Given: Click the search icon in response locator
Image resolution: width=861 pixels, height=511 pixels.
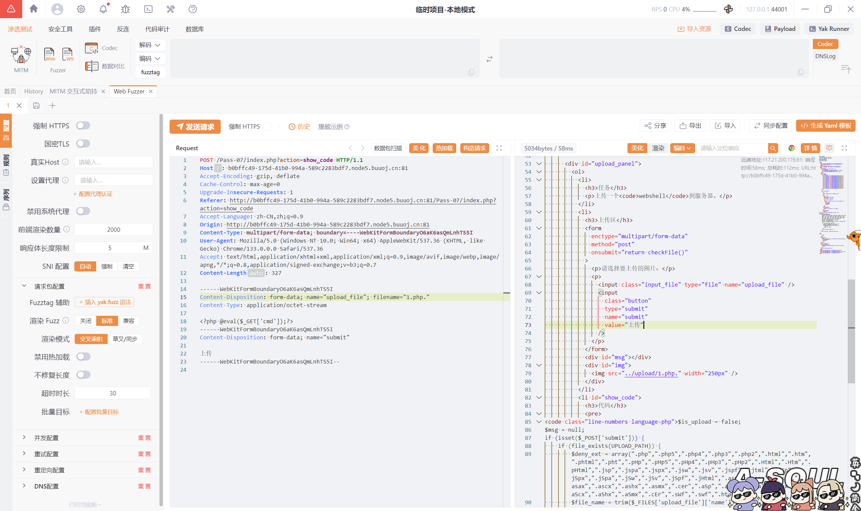Looking at the screenshot, I should click(x=773, y=148).
